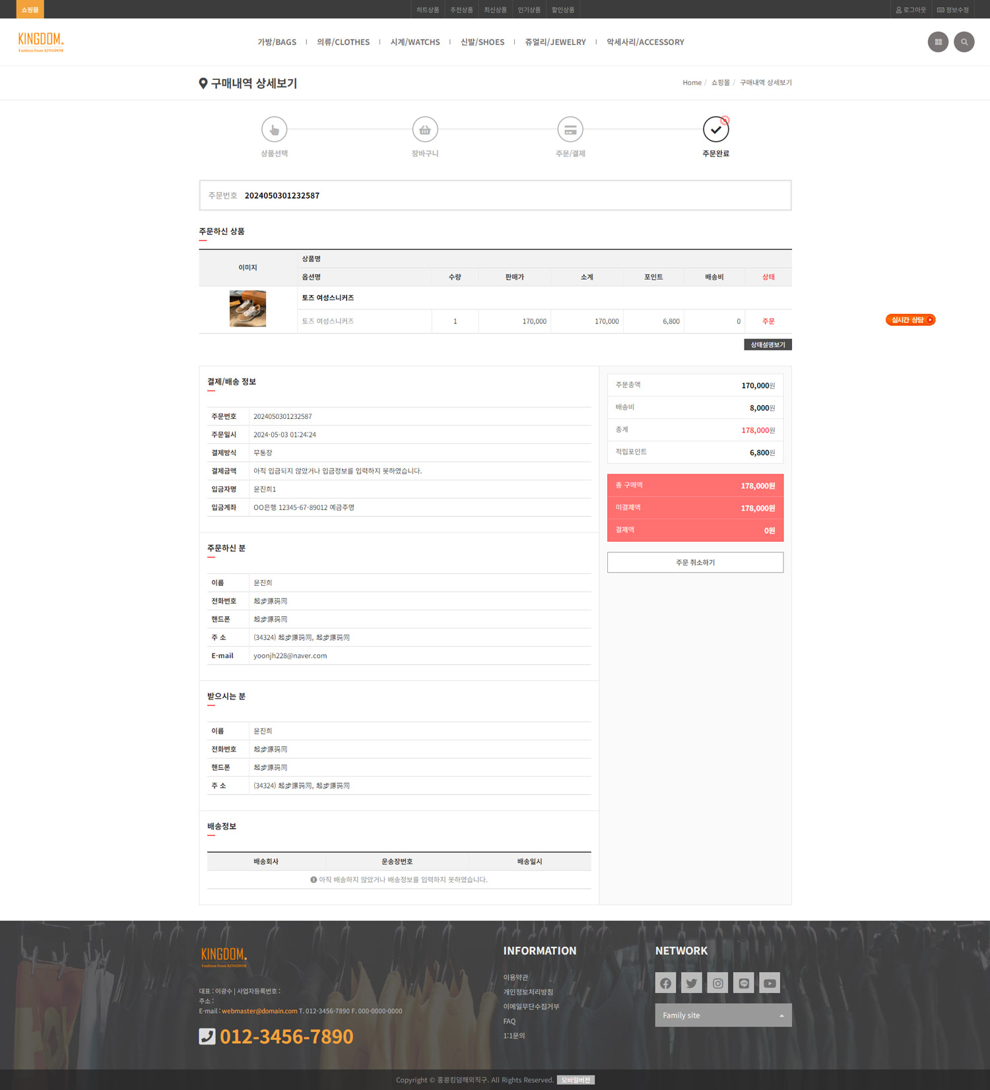This screenshot has height=1090, width=990.
Task: Click the 배송회사 column header
Action: tap(266, 862)
